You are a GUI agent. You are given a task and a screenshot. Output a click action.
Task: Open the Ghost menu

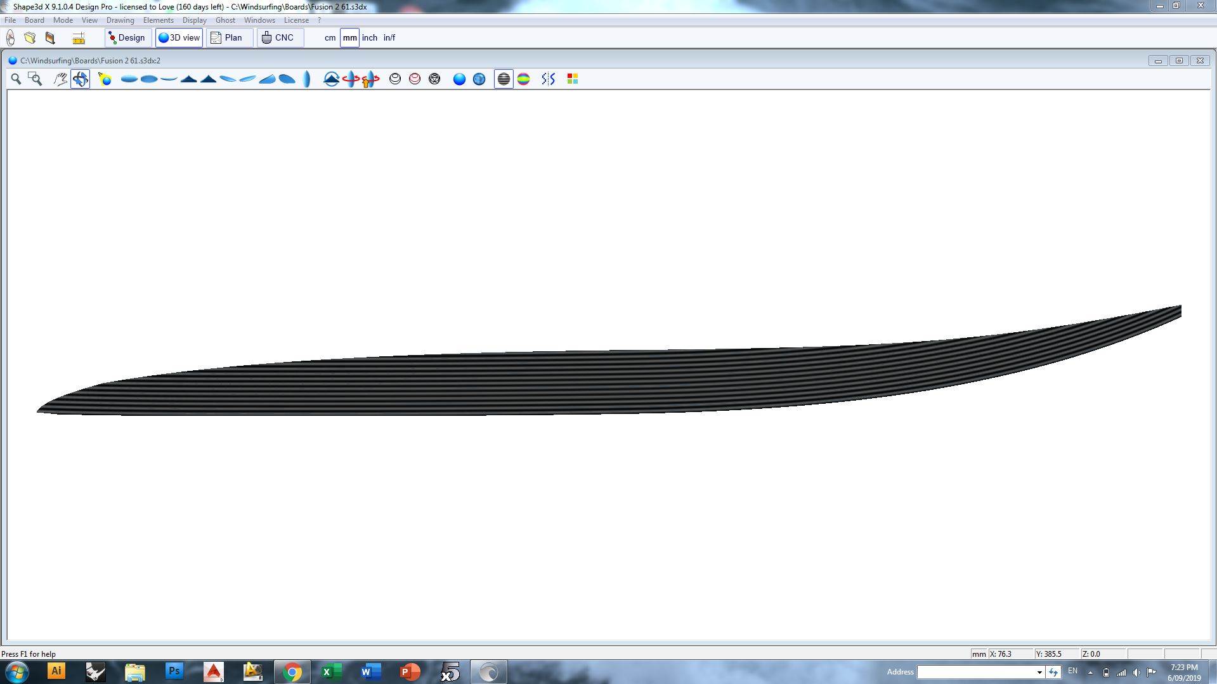[x=225, y=20]
